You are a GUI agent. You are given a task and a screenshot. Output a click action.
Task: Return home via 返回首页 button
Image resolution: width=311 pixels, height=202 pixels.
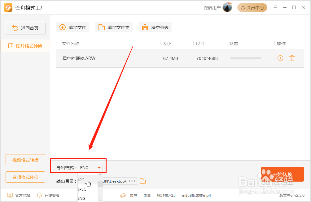pos(25,27)
